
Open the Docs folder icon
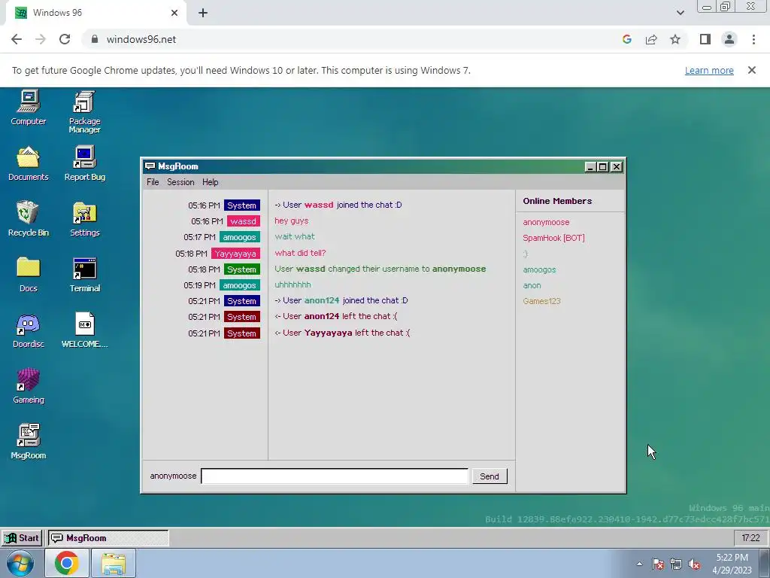(x=29, y=275)
